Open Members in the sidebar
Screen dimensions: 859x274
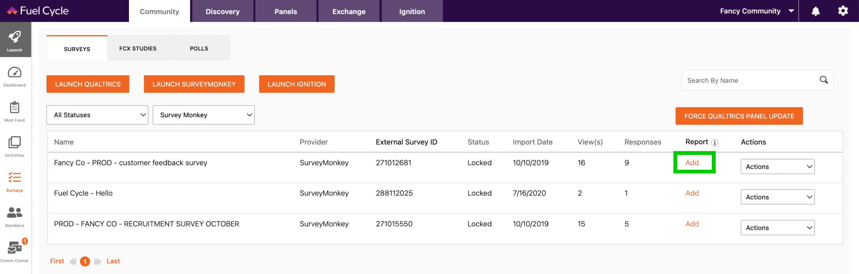[x=15, y=217]
